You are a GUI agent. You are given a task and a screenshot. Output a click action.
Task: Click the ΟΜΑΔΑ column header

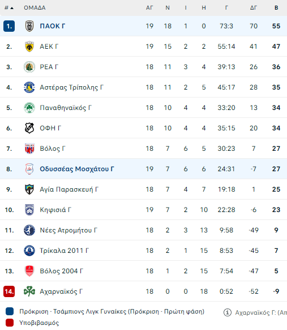pyautogui.click(x=35, y=8)
